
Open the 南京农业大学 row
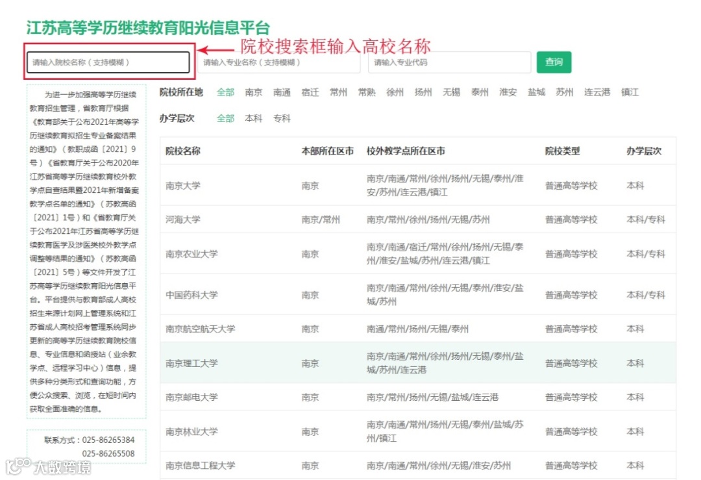click(x=418, y=254)
